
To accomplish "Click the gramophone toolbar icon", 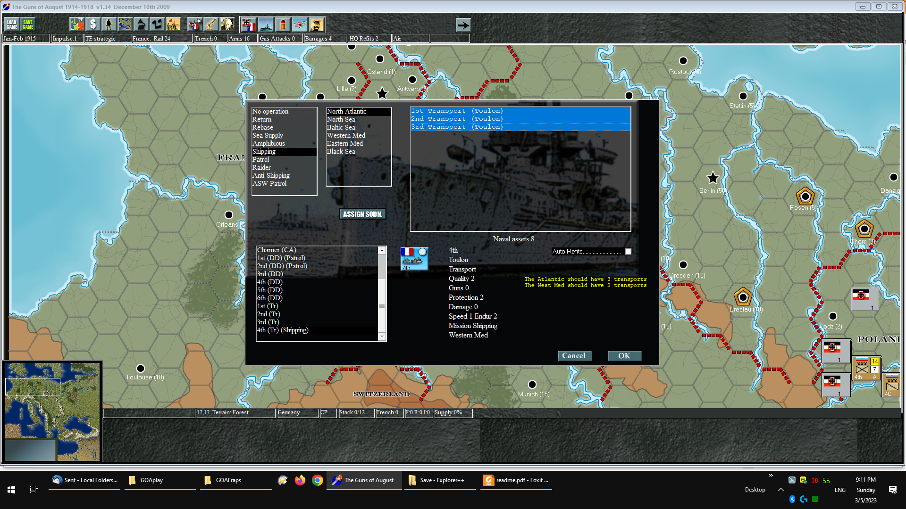I will (141, 25).
